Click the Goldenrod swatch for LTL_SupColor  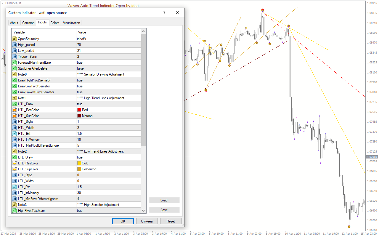[x=79, y=169]
